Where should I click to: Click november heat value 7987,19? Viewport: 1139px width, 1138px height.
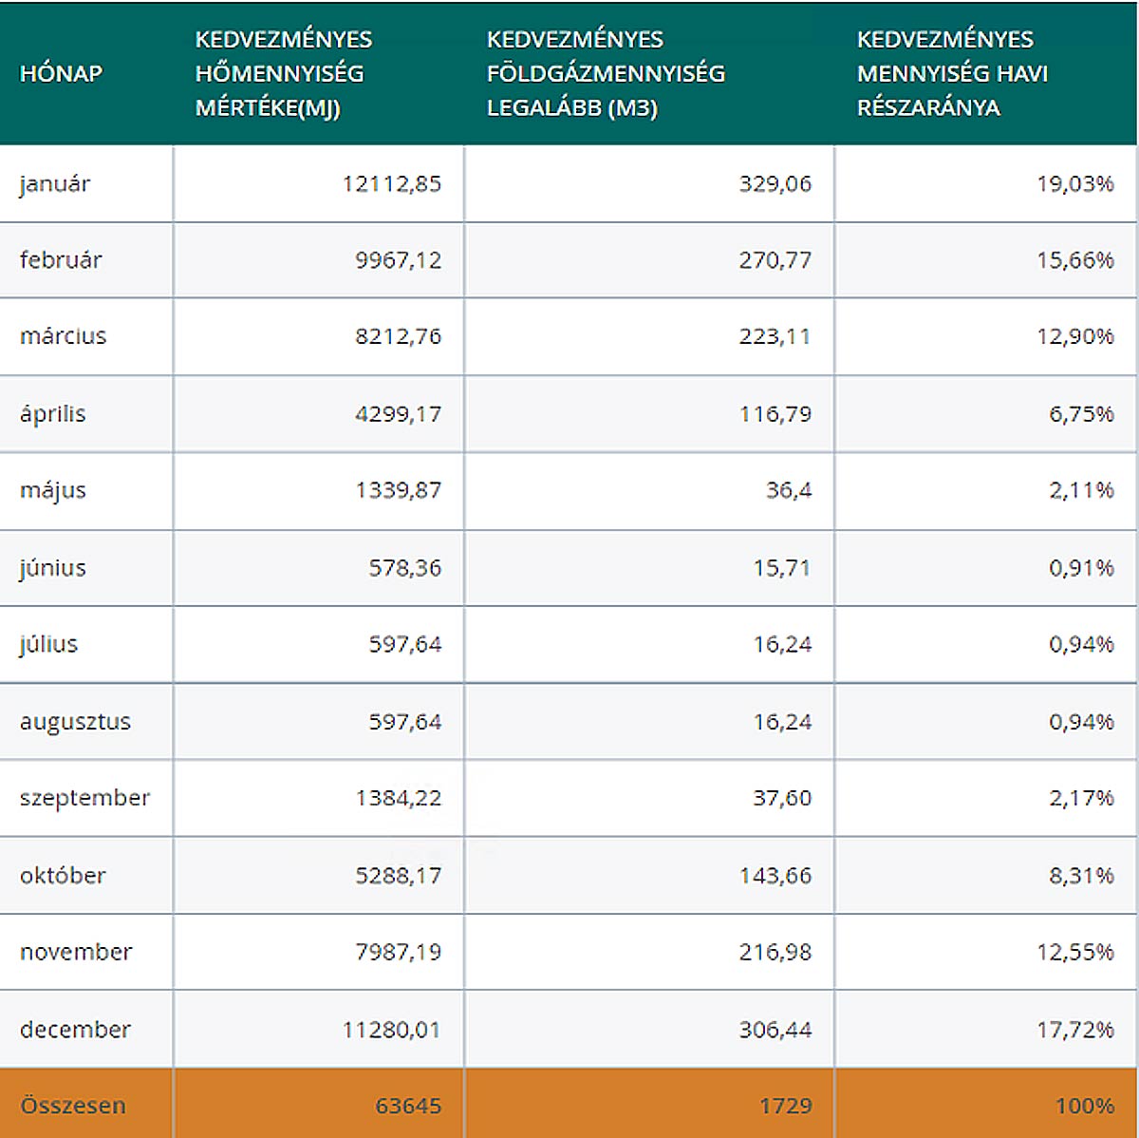[398, 952]
